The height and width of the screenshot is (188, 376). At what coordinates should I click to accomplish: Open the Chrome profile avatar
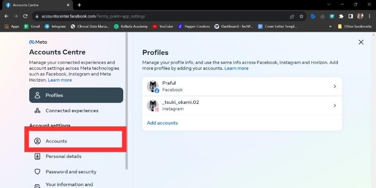click(x=360, y=16)
